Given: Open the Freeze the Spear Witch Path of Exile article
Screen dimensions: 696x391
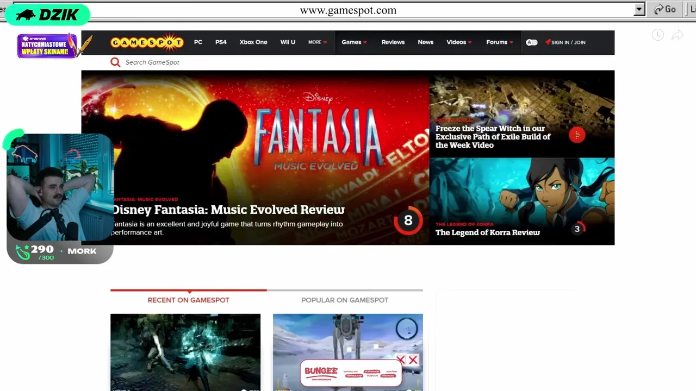Looking at the screenshot, I should 493,137.
